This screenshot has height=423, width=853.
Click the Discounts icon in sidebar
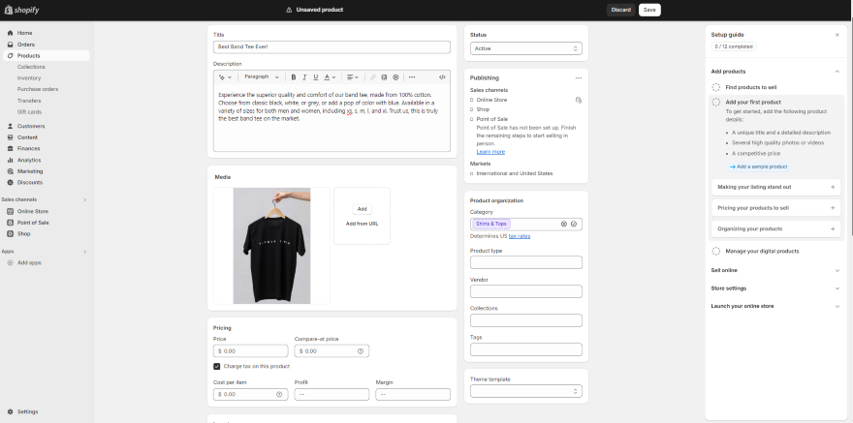(10, 182)
